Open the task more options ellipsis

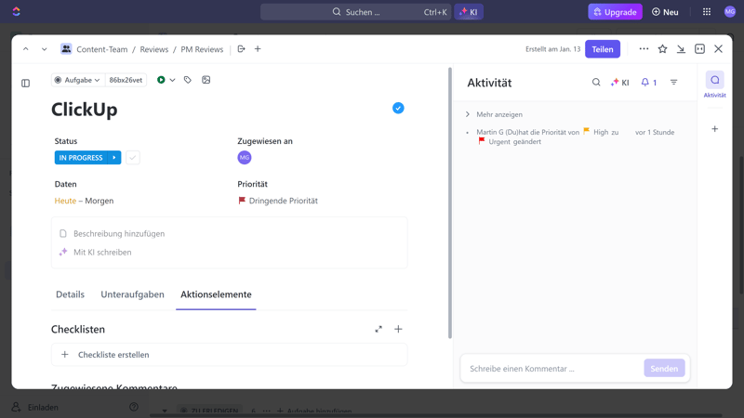[644, 49]
